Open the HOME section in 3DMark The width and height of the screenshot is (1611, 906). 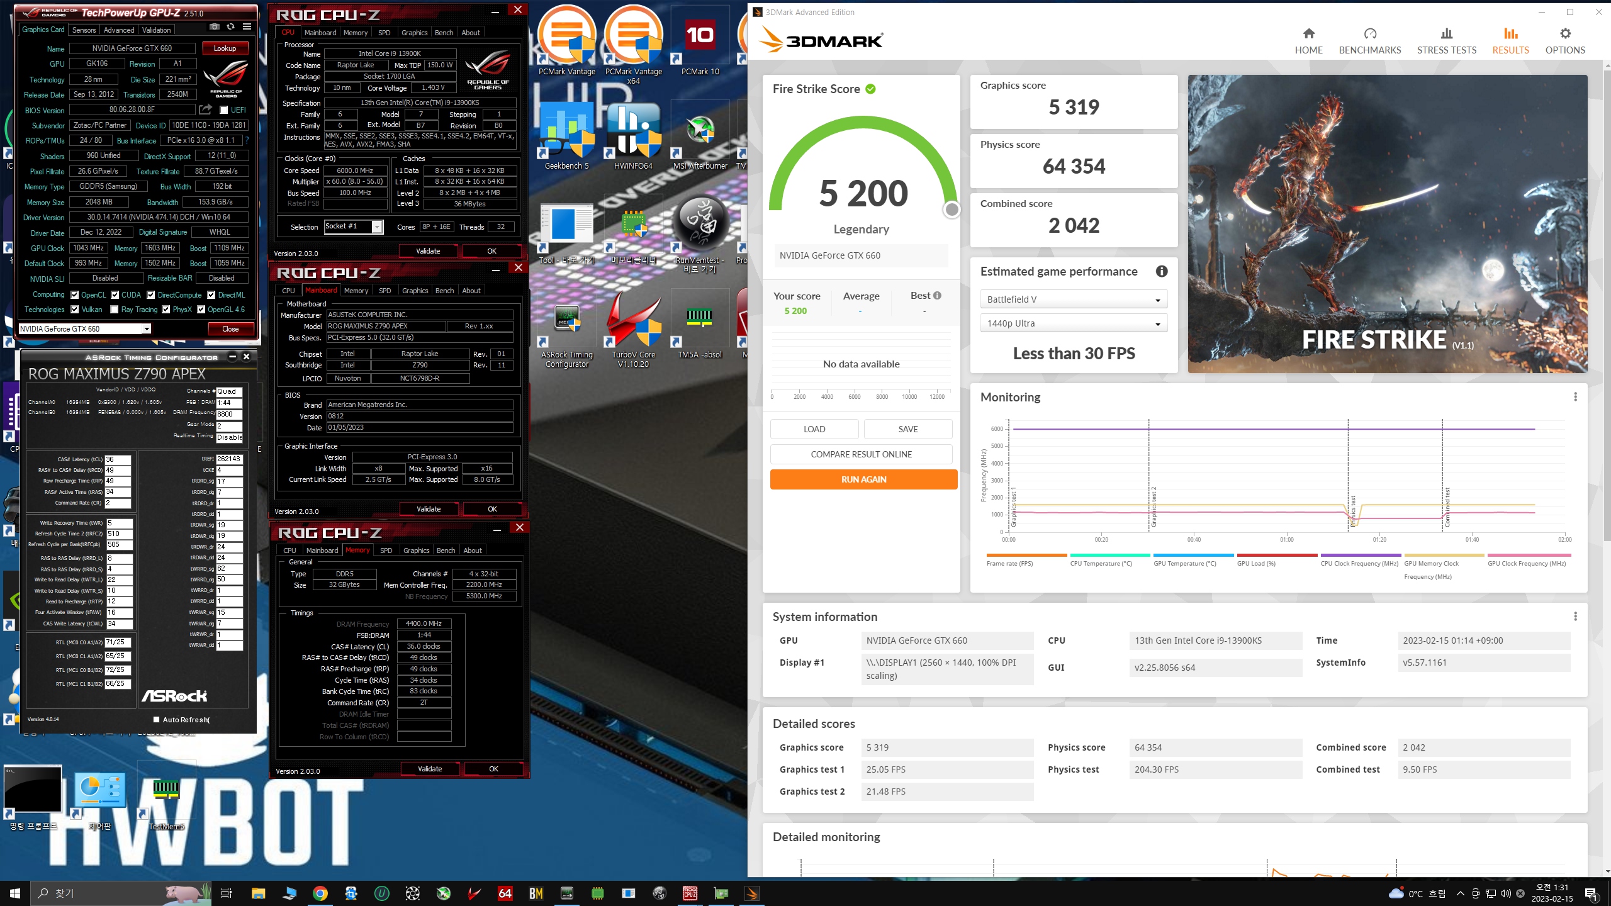[1308, 41]
